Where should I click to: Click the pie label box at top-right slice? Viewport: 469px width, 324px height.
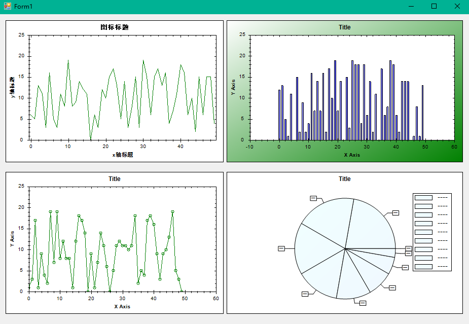pyautogui.click(x=395, y=213)
